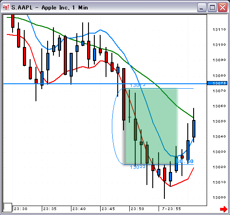Close the S.AAPL chart window
This screenshot has height=215, width=230.
pyautogui.click(x=222, y=8)
